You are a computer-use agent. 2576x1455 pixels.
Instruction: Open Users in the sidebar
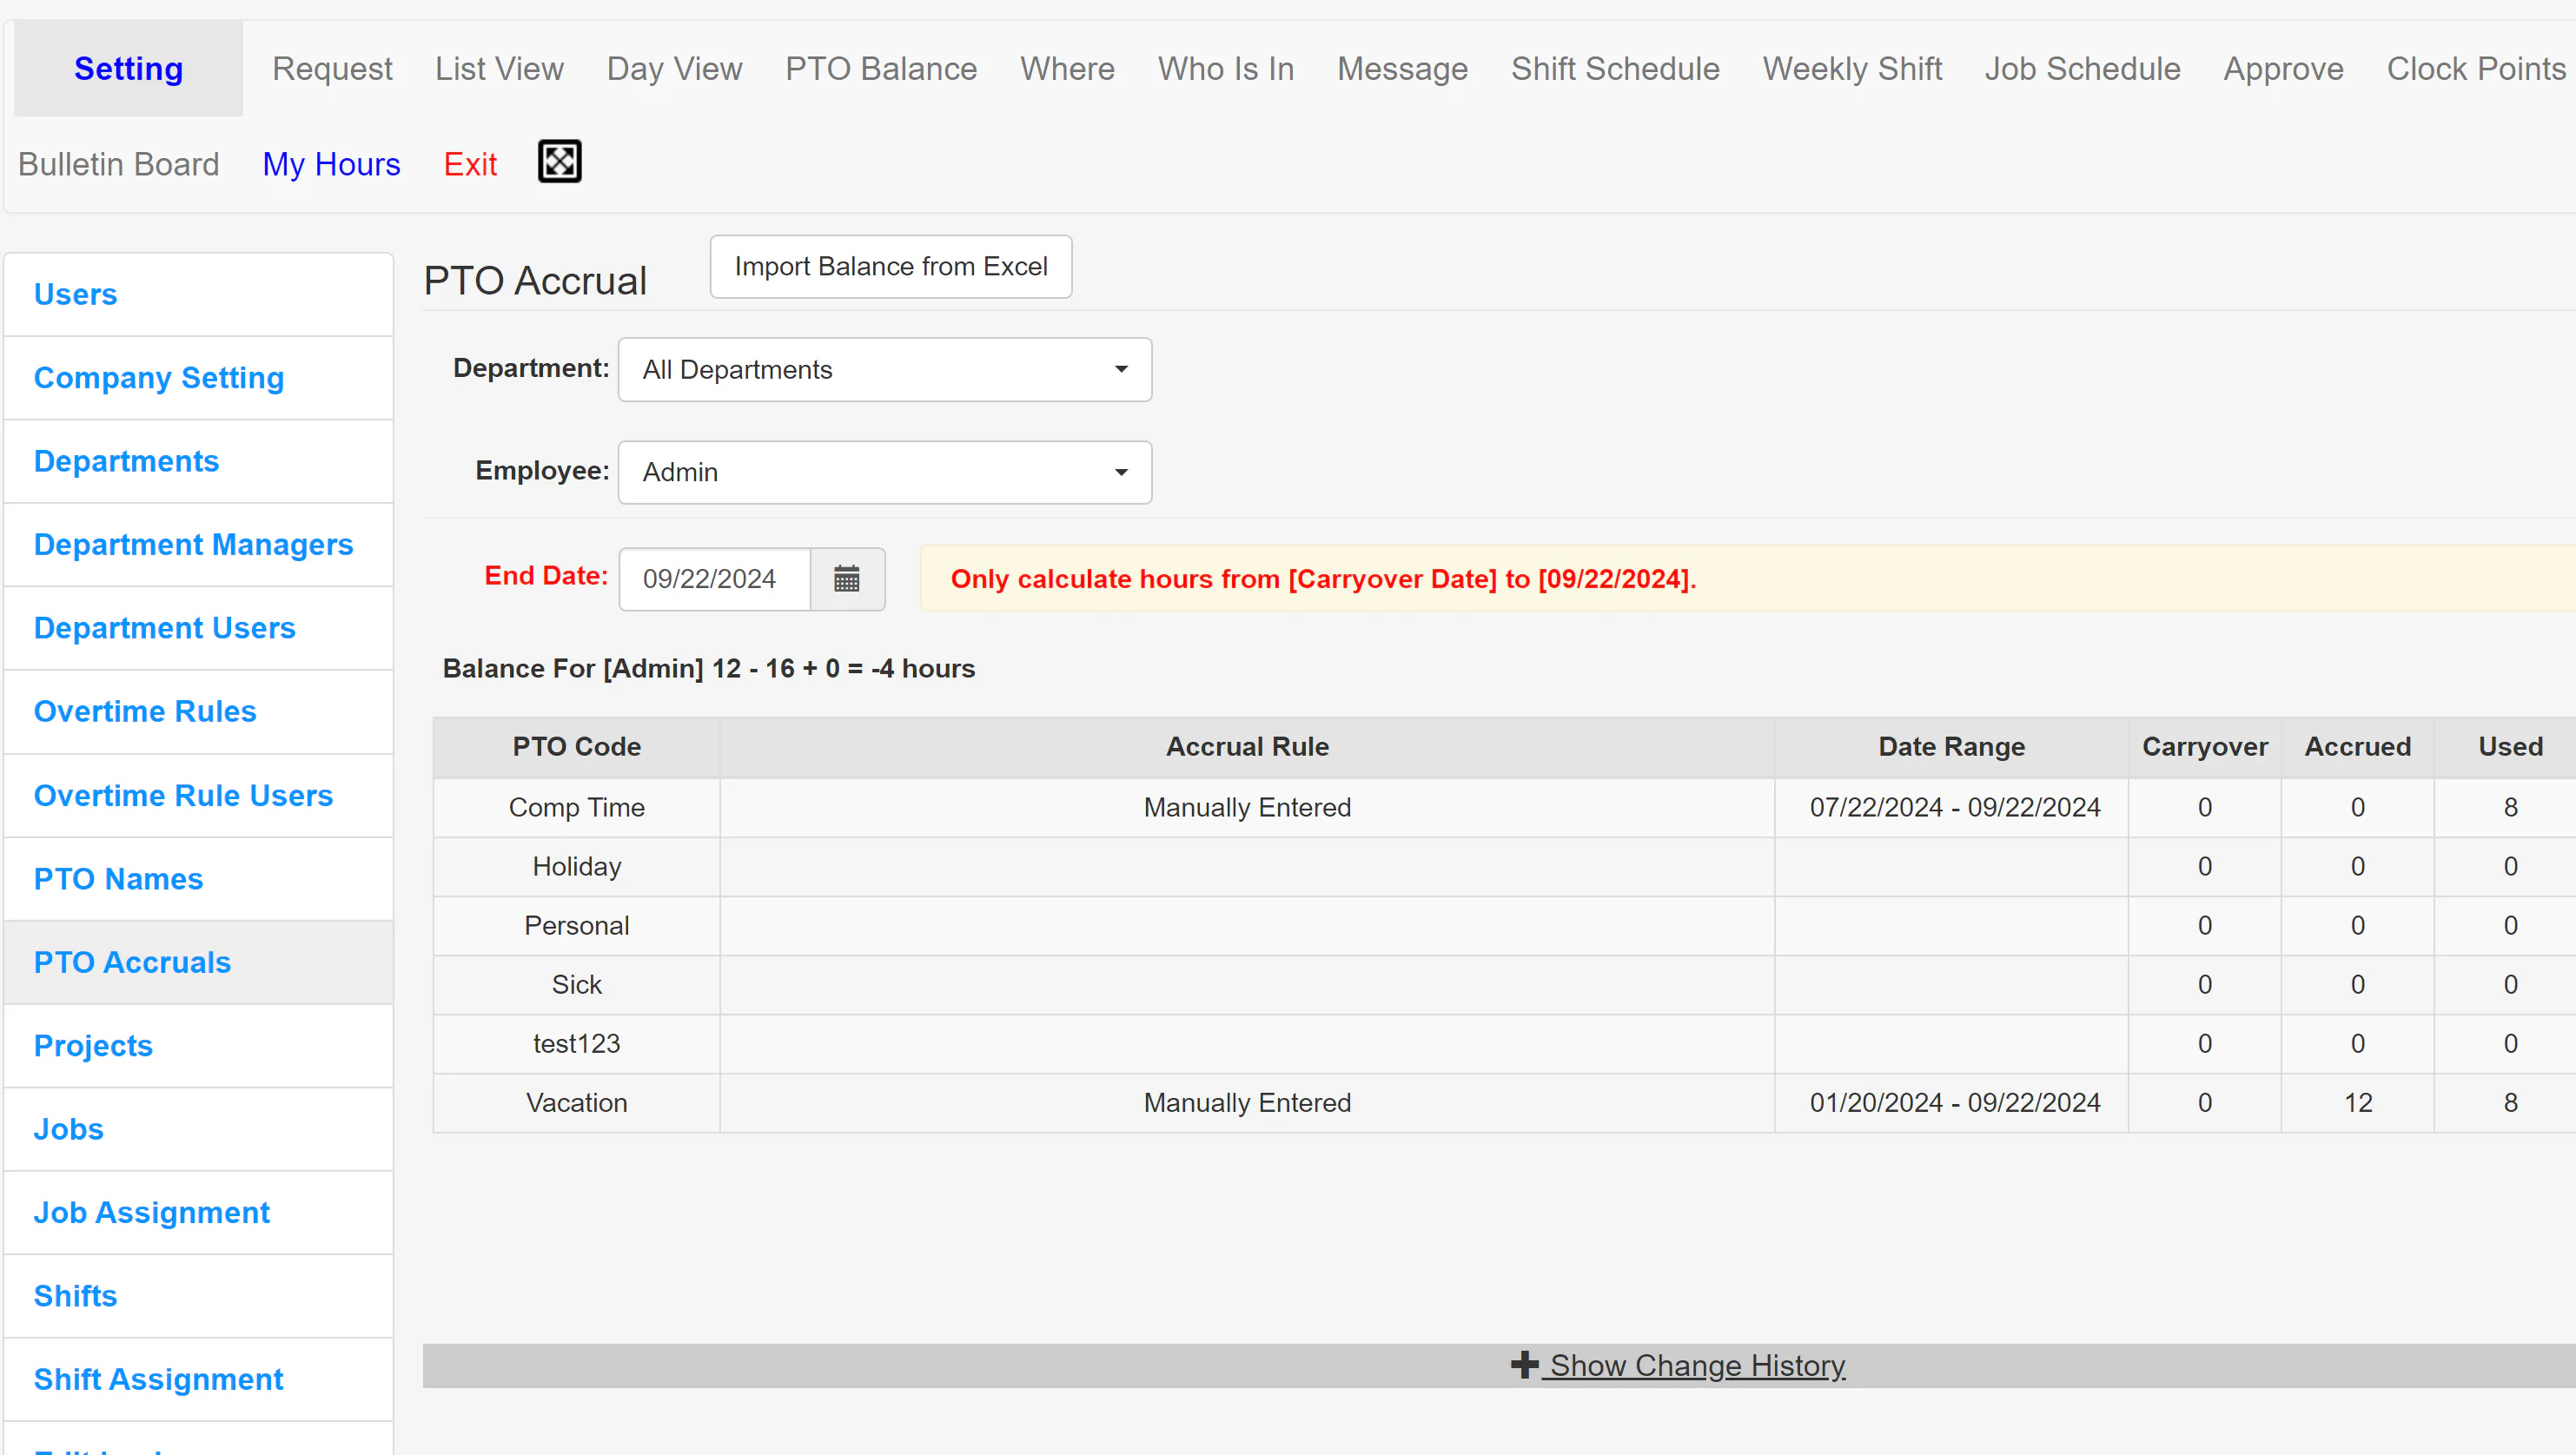(x=198, y=294)
